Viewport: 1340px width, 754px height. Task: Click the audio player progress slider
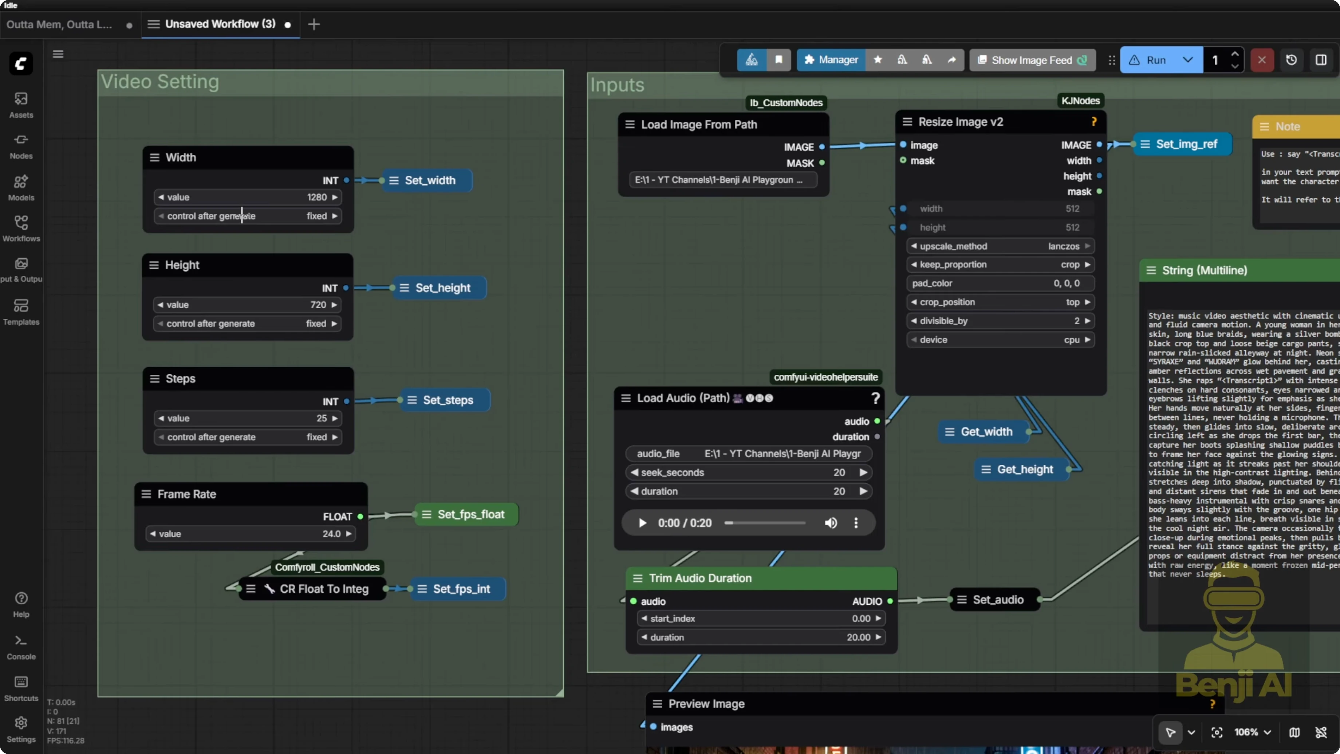[x=765, y=523]
